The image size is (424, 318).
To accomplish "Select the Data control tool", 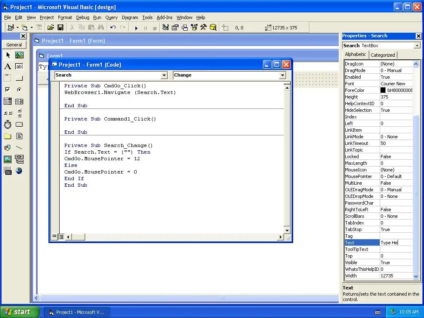I will tap(19, 159).
